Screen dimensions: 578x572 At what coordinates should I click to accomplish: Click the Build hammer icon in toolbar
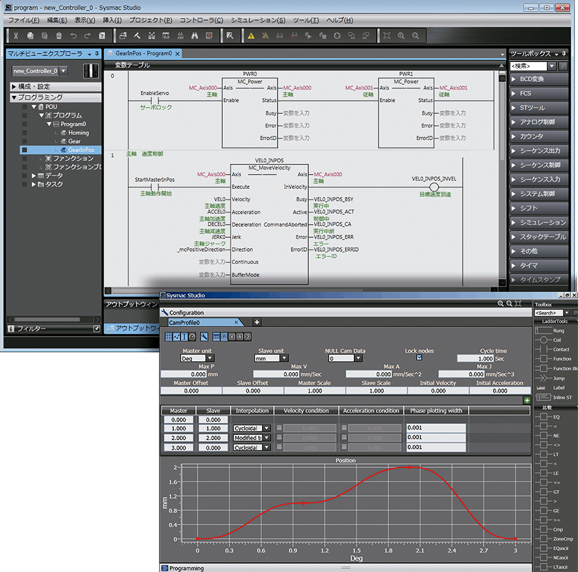coord(137,36)
